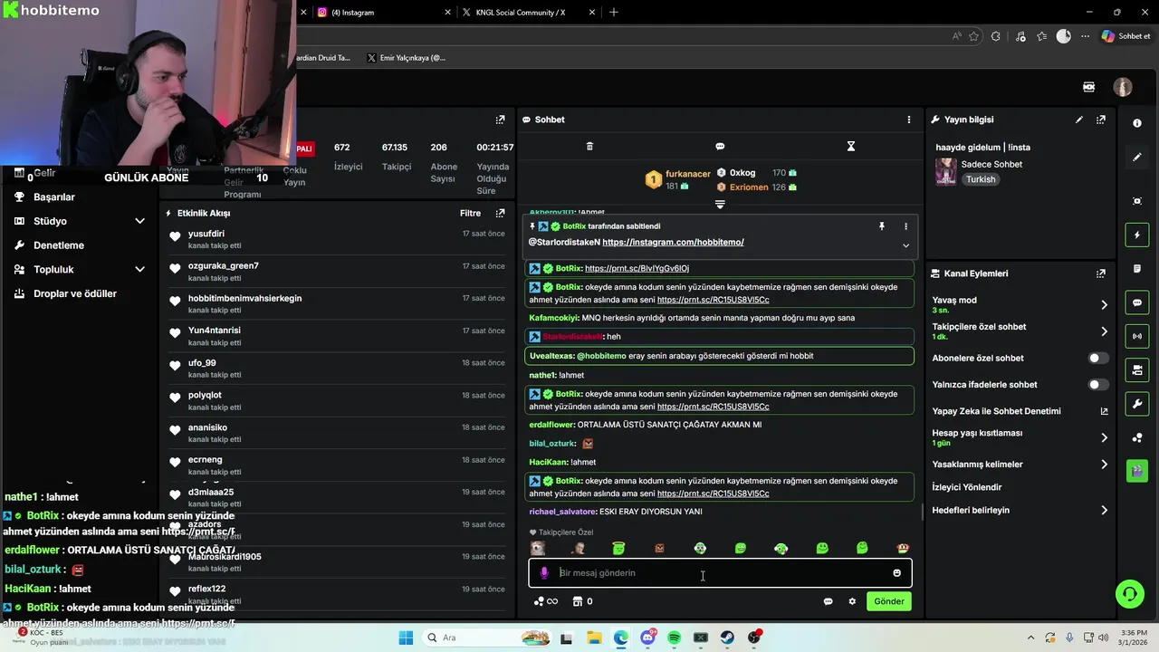This screenshot has width=1159, height=652.
Task: Click the chat message input field
Action: coord(720,573)
